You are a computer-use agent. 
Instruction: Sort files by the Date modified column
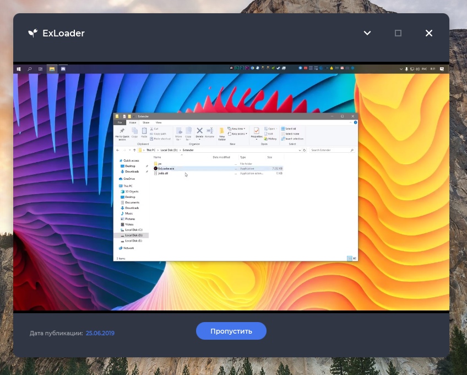click(x=221, y=157)
